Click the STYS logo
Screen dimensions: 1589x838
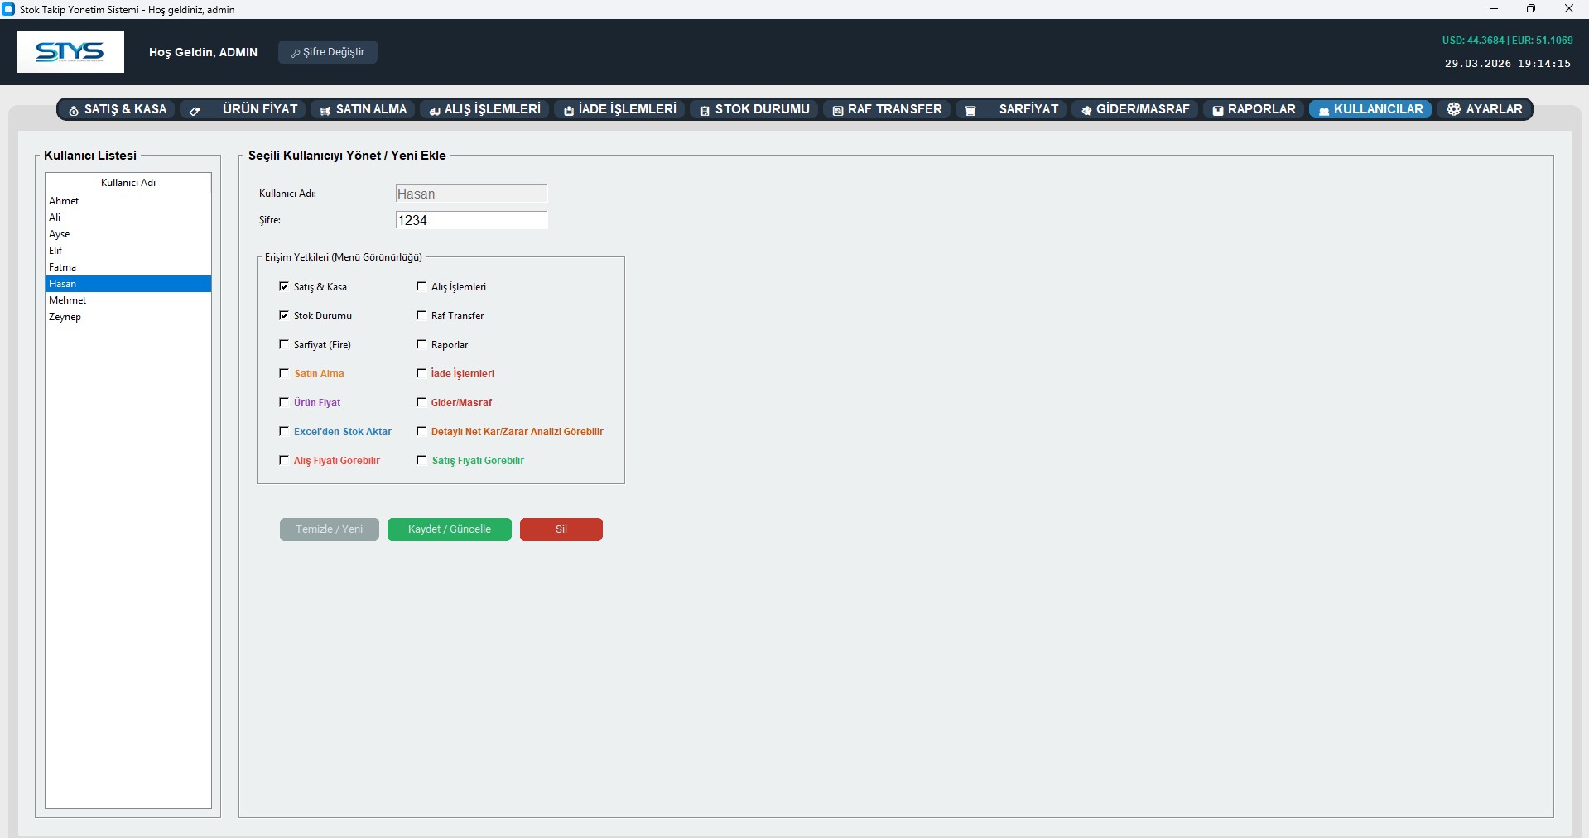pyautogui.click(x=70, y=52)
